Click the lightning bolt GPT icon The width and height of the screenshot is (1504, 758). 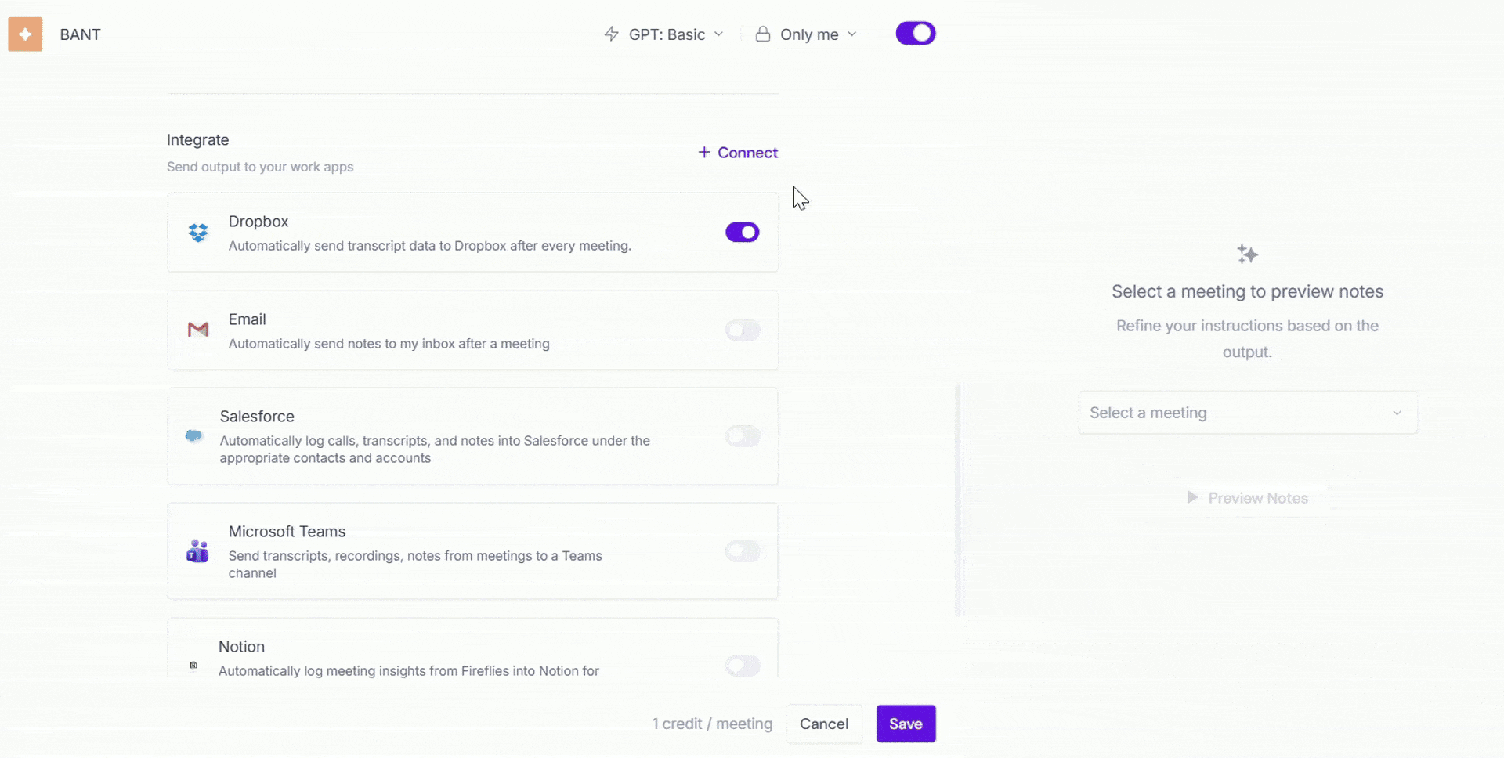612,34
